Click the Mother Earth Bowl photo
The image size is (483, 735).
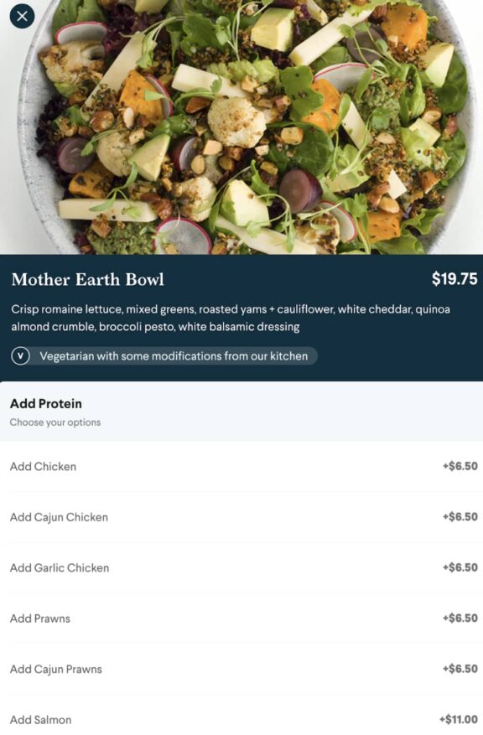241,126
